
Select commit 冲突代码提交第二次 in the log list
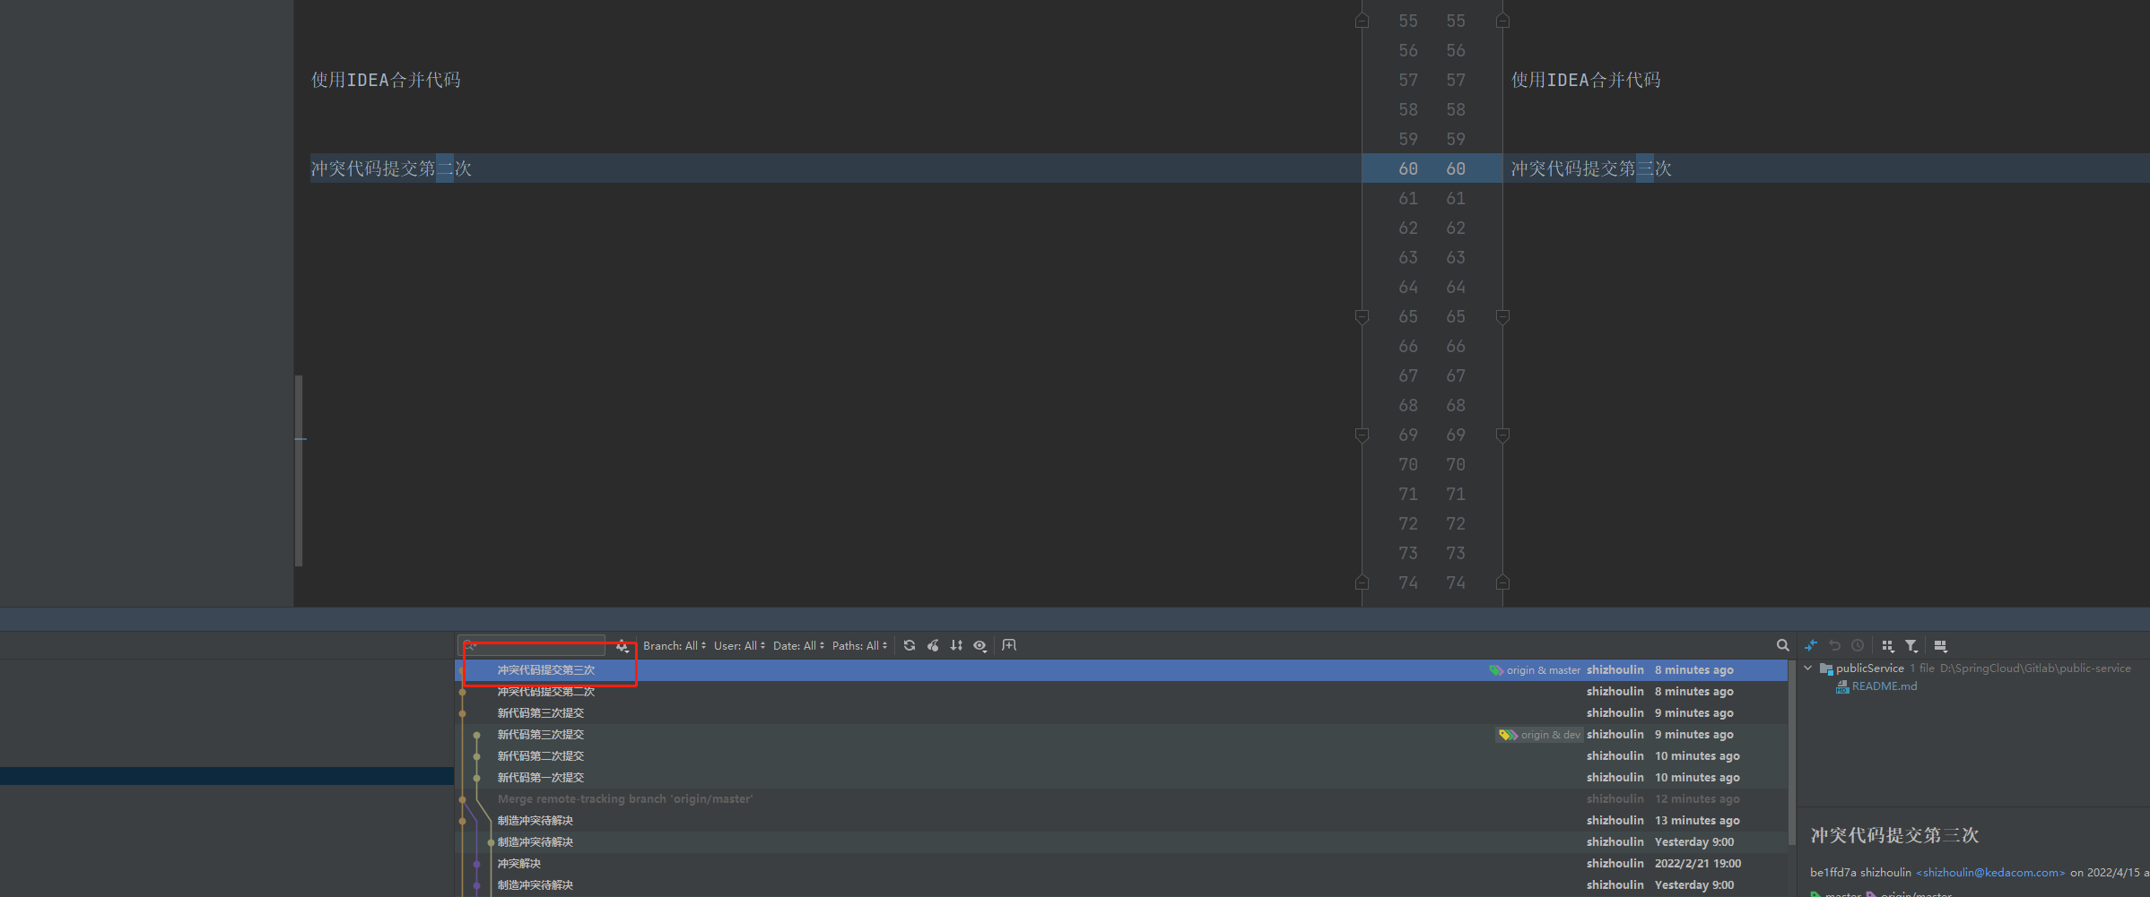click(1121, 692)
